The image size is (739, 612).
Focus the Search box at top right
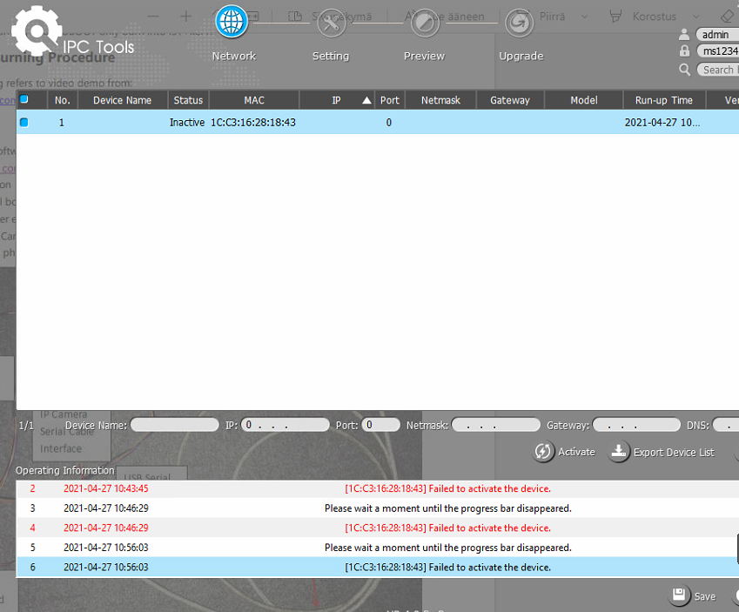click(x=718, y=70)
